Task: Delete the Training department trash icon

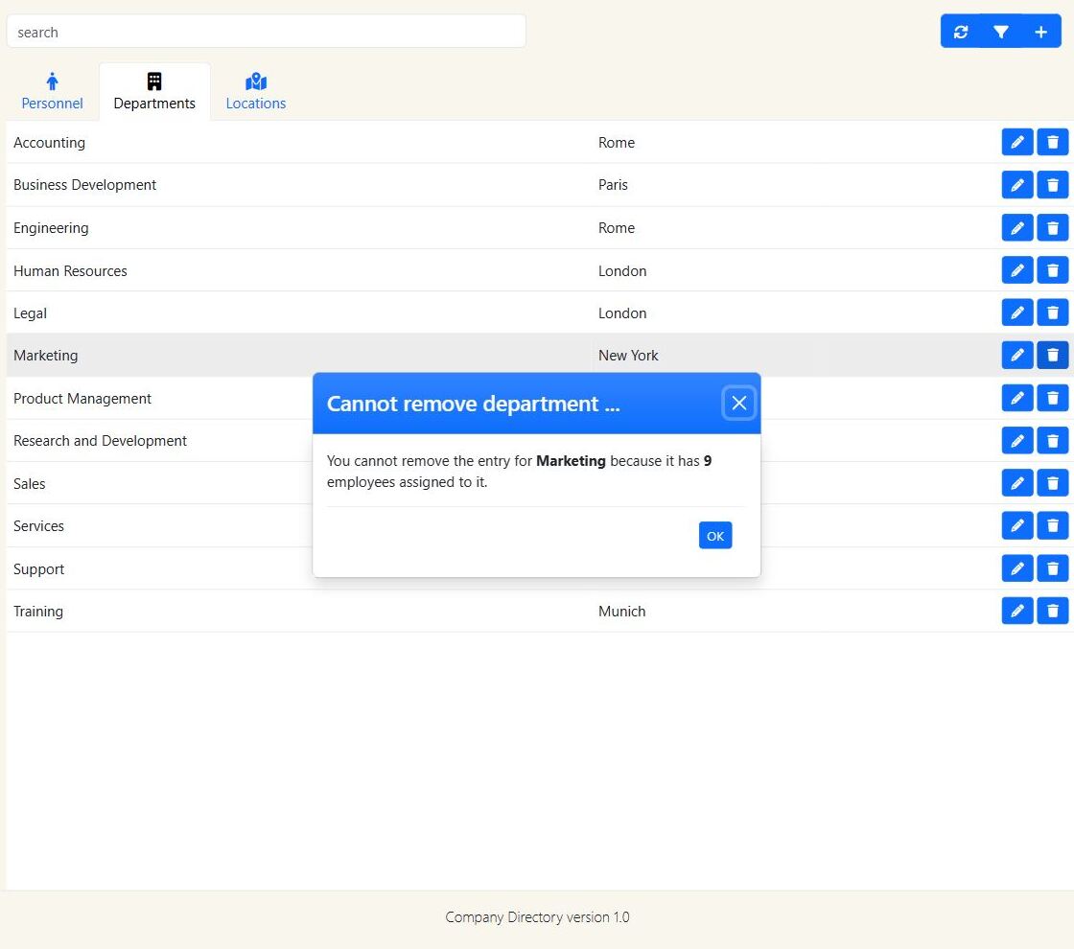Action: [x=1052, y=611]
